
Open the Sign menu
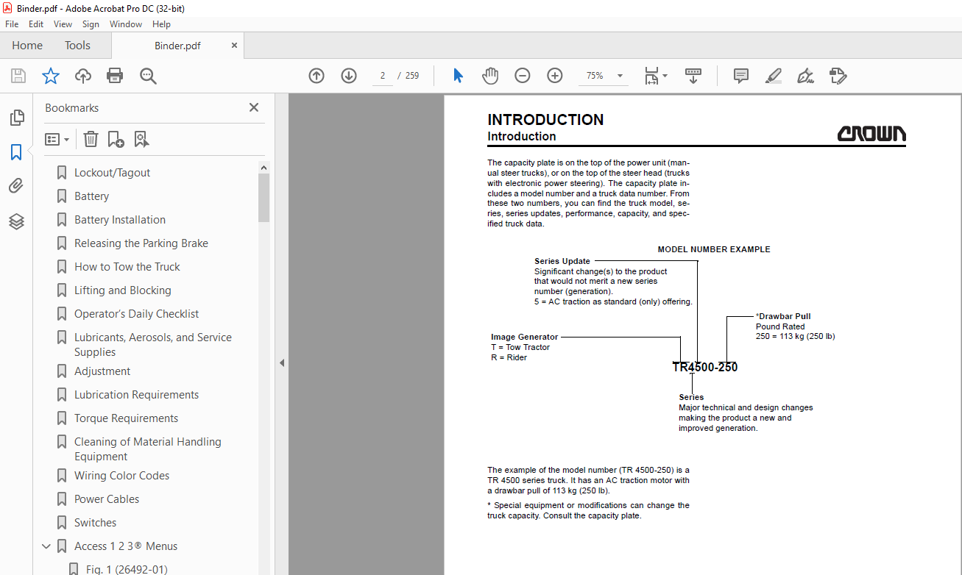(91, 24)
